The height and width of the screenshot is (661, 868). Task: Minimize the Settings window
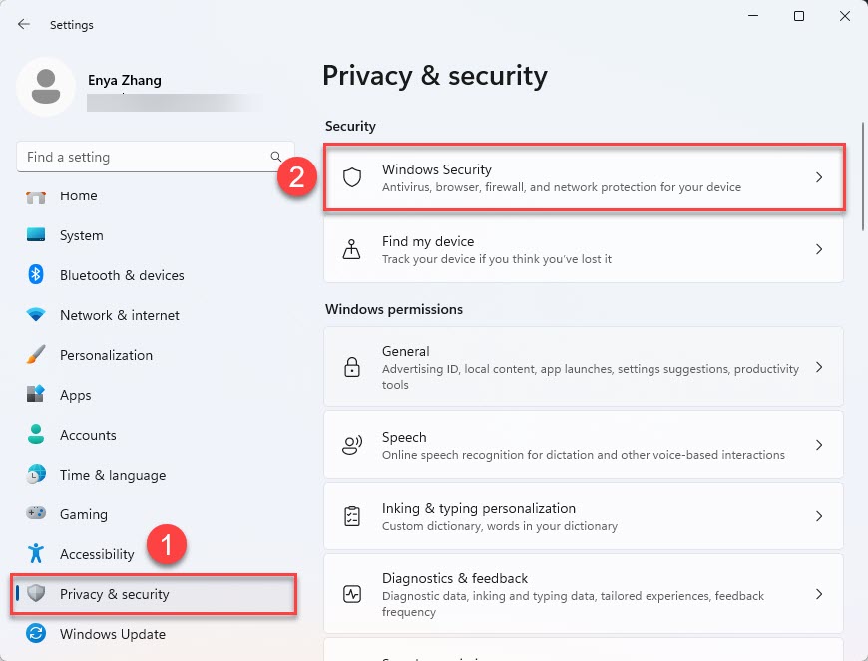pyautogui.click(x=753, y=16)
